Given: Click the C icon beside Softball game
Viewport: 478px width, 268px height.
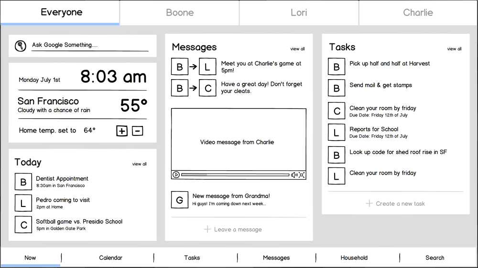Looking at the screenshot, I should coord(23,225).
